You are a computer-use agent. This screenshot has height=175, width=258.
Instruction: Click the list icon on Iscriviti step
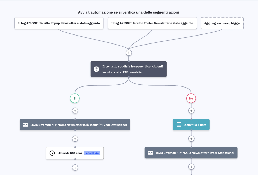tap(178, 125)
